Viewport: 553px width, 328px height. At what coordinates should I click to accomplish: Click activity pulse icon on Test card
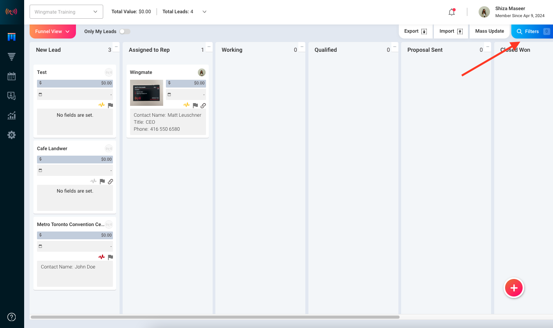coord(102,105)
